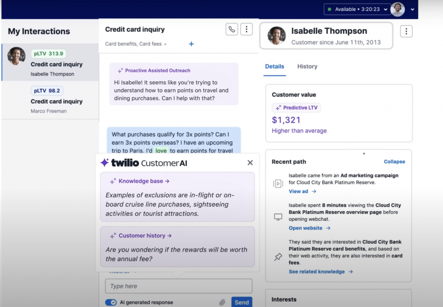Select the ad campaign icon in Recent path
This screenshot has width=443, height=307.
279,183
